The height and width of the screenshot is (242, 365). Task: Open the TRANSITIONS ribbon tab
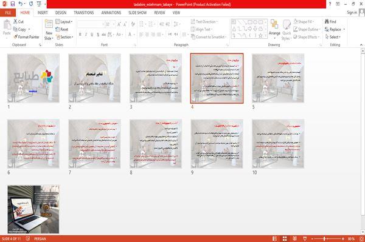(x=84, y=13)
